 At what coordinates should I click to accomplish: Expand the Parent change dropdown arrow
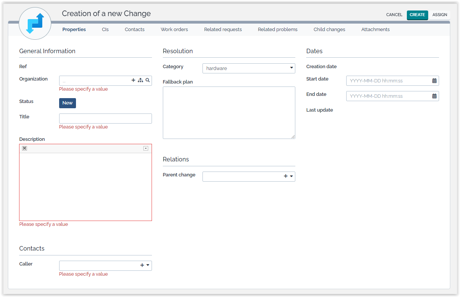tap(292, 176)
